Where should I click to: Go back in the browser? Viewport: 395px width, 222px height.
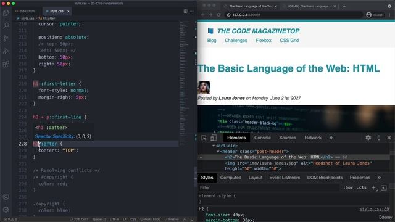tap(203, 15)
